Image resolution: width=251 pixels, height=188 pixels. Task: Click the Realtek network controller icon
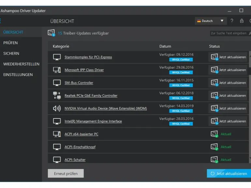57,95
